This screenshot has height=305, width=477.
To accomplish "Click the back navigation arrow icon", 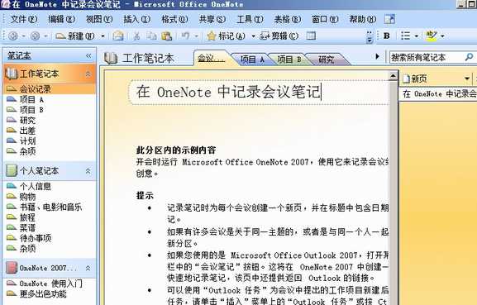I will [x=12, y=36].
